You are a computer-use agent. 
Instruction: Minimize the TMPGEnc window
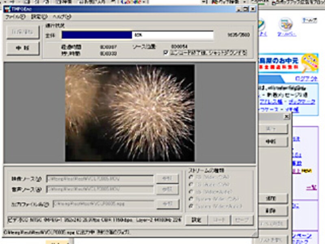tap(239, 9)
